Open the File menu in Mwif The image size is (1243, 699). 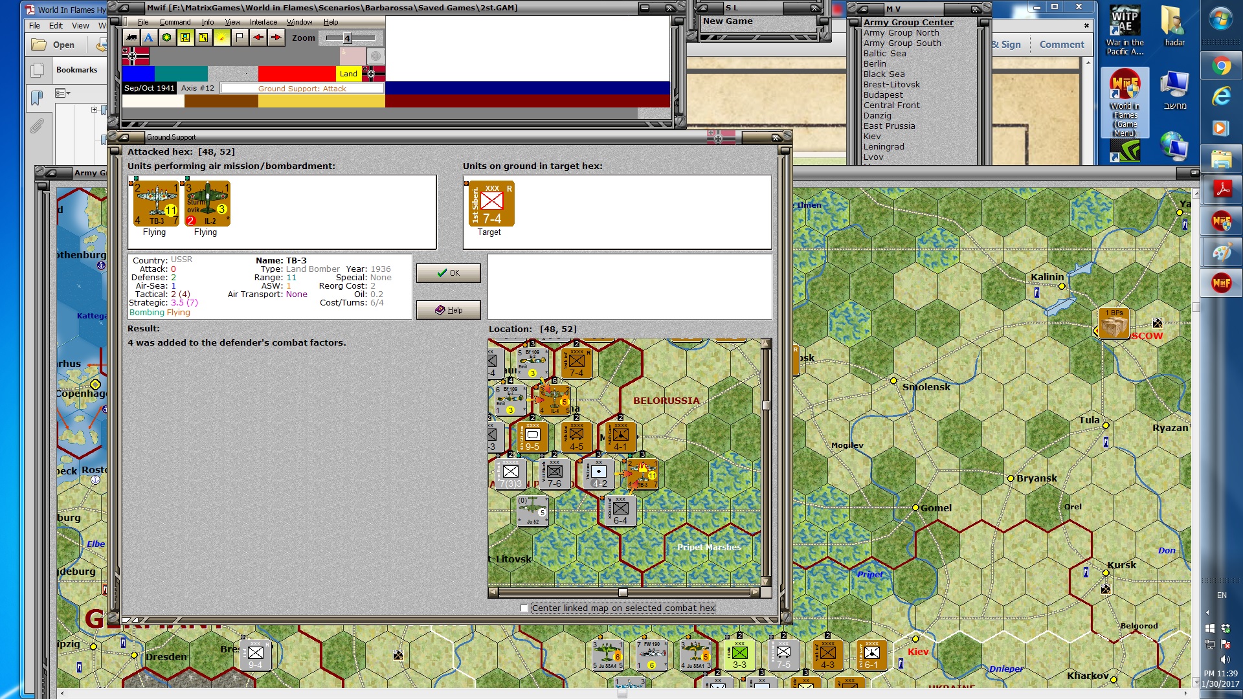point(143,22)
